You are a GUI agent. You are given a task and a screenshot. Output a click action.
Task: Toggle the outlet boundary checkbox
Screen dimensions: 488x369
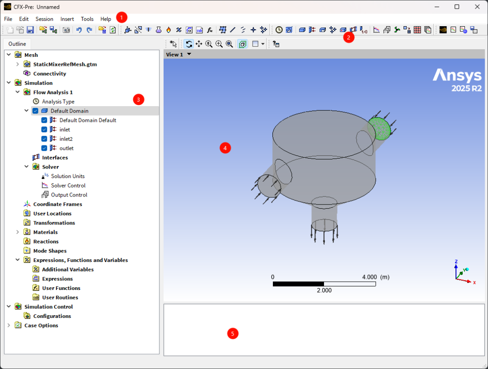pos(44,148)
